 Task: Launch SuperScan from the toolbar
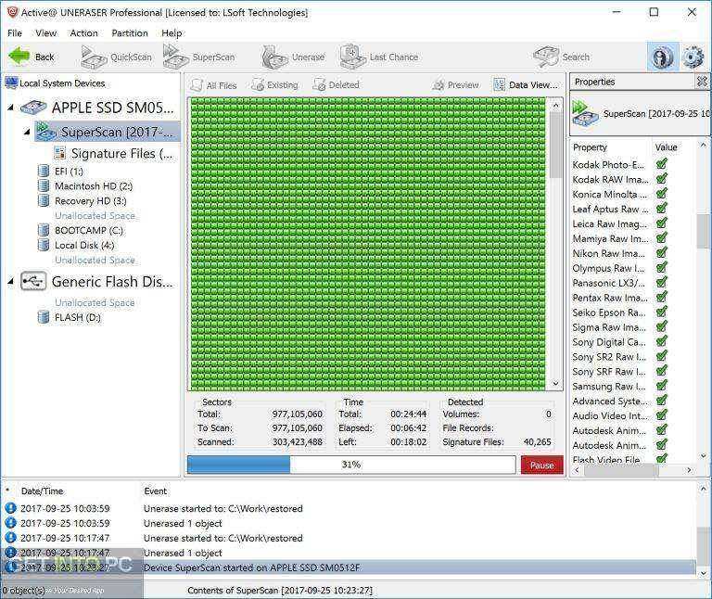199,57
